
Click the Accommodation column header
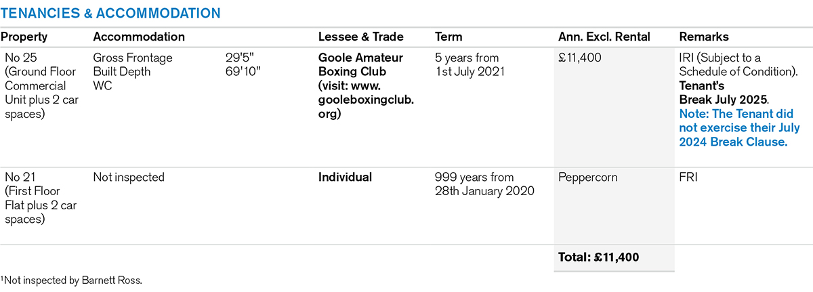(x=139, y=37)
